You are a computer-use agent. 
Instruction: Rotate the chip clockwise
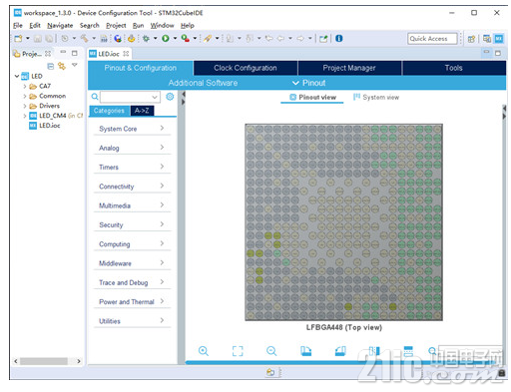305,351
